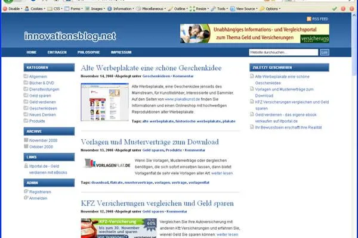Click calendar icon beside November 2008

click(26, 140)
